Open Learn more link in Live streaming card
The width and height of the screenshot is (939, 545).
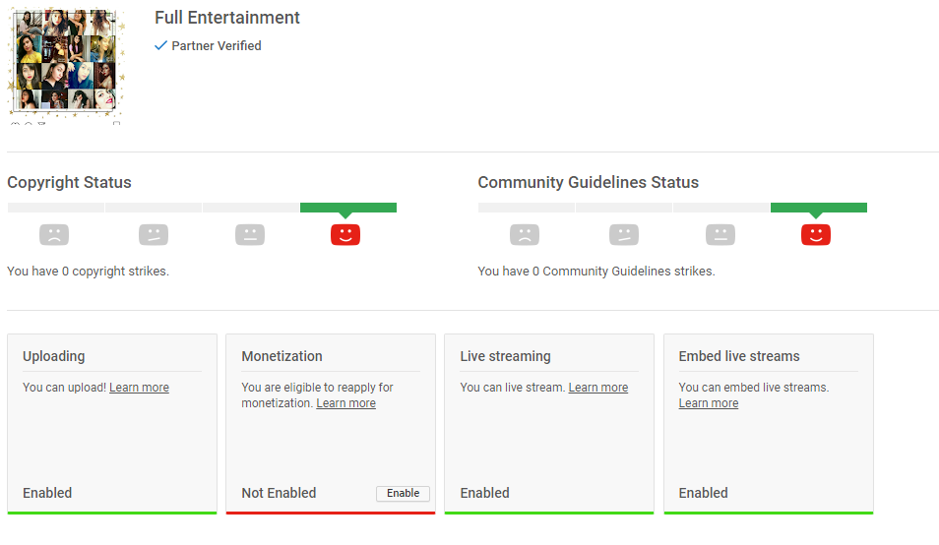point(598,388)
